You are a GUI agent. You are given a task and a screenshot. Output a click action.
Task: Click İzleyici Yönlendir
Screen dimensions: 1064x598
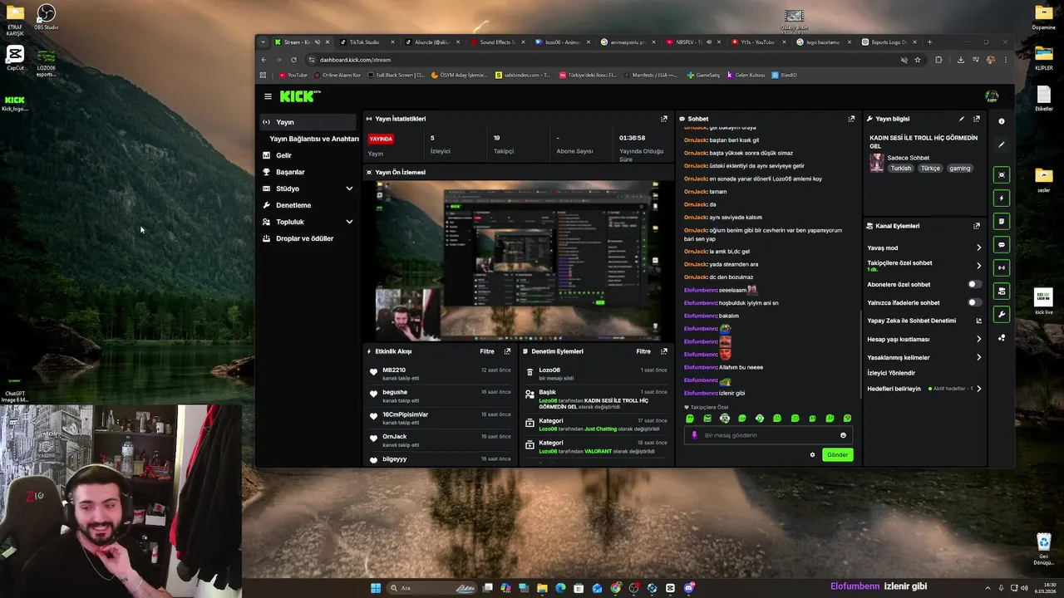[x=891, y=373]
